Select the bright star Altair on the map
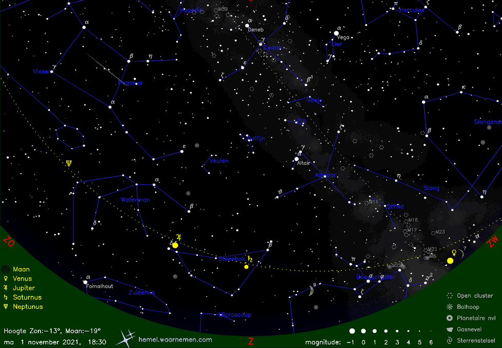This screenshot has width=502, height=348. click(x=296, y=159)
